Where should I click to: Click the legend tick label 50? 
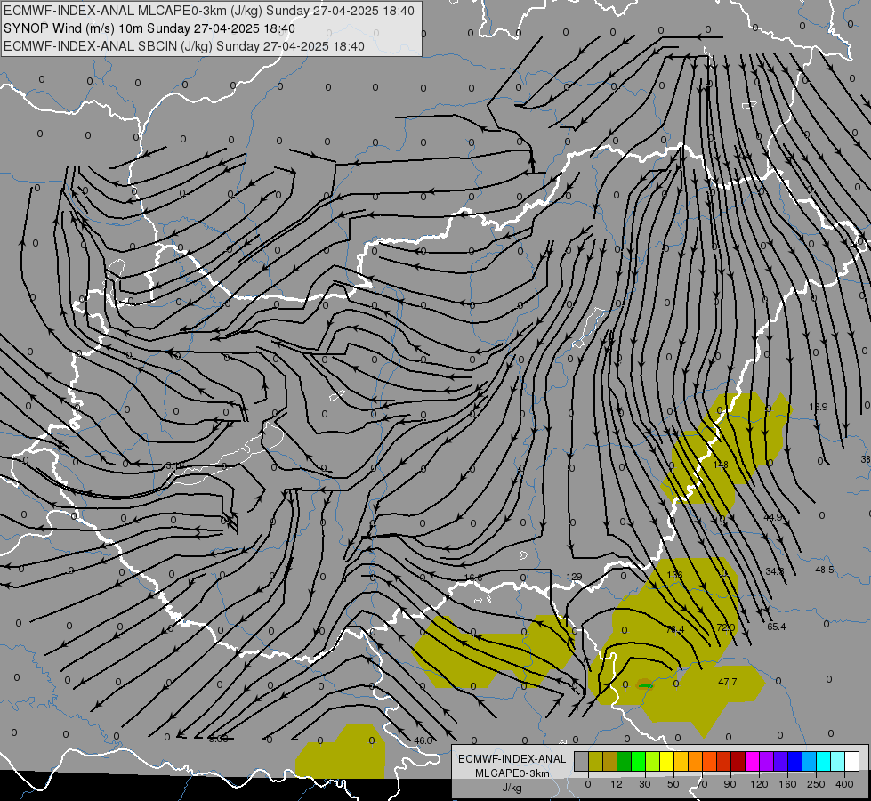(x=673, y=784)
